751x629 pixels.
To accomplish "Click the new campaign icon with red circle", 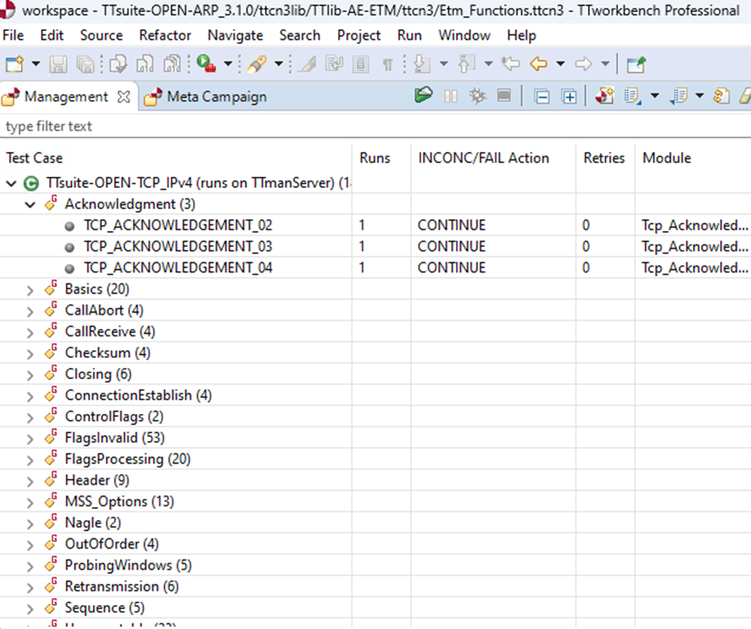I will point(604,96).
